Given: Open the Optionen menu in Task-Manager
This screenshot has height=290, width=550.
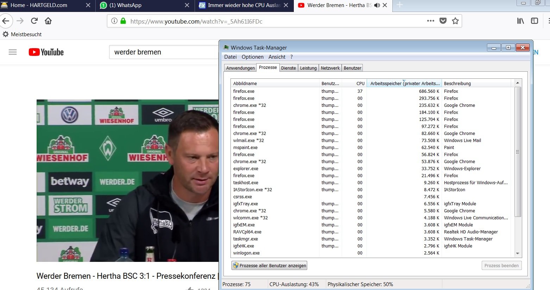Looking at the screenshot, I should (x=253, y=57).
